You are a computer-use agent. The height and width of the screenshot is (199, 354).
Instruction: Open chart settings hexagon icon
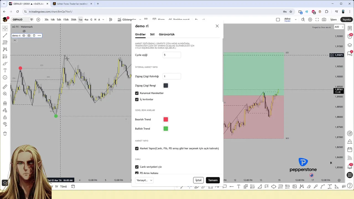[310, 20]
